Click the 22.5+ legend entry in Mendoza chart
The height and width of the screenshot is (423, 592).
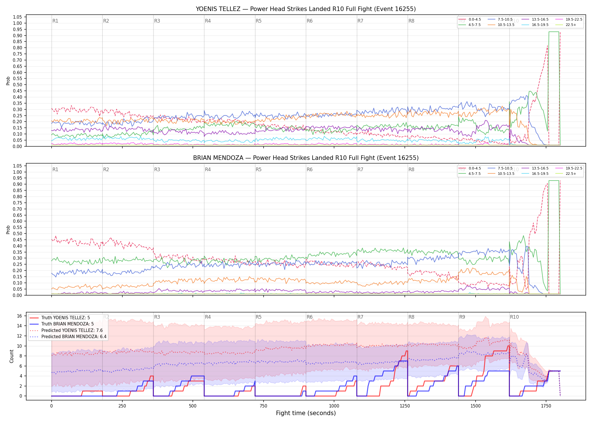[566, 174]
